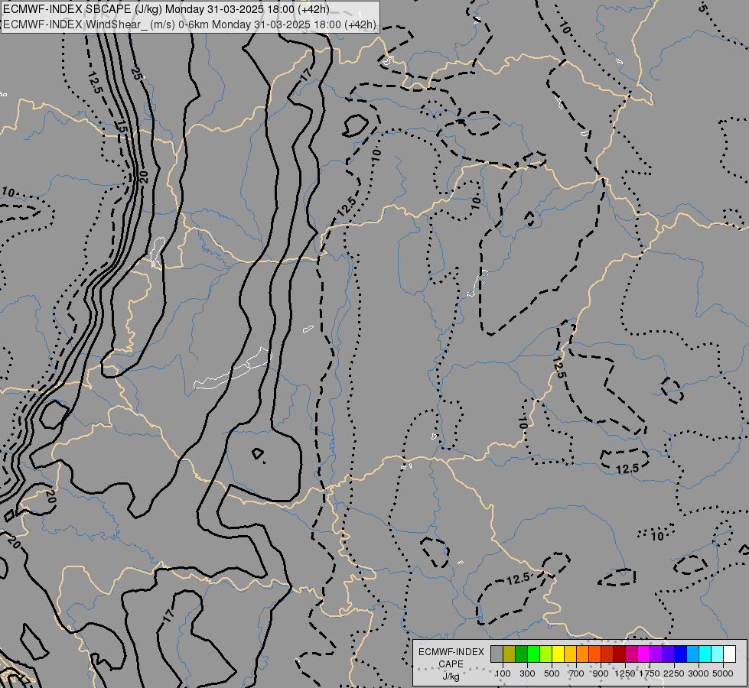
Task: Click the legend value 700
Action: click(x=577, y=673)
